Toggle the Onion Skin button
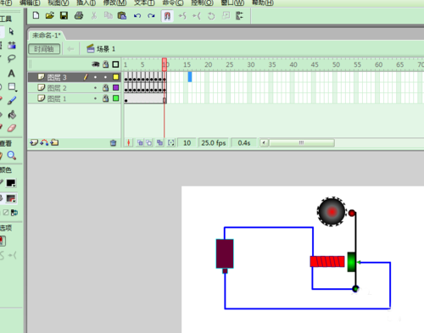Viewport: 424px width, 333px height. coord(140,143)
